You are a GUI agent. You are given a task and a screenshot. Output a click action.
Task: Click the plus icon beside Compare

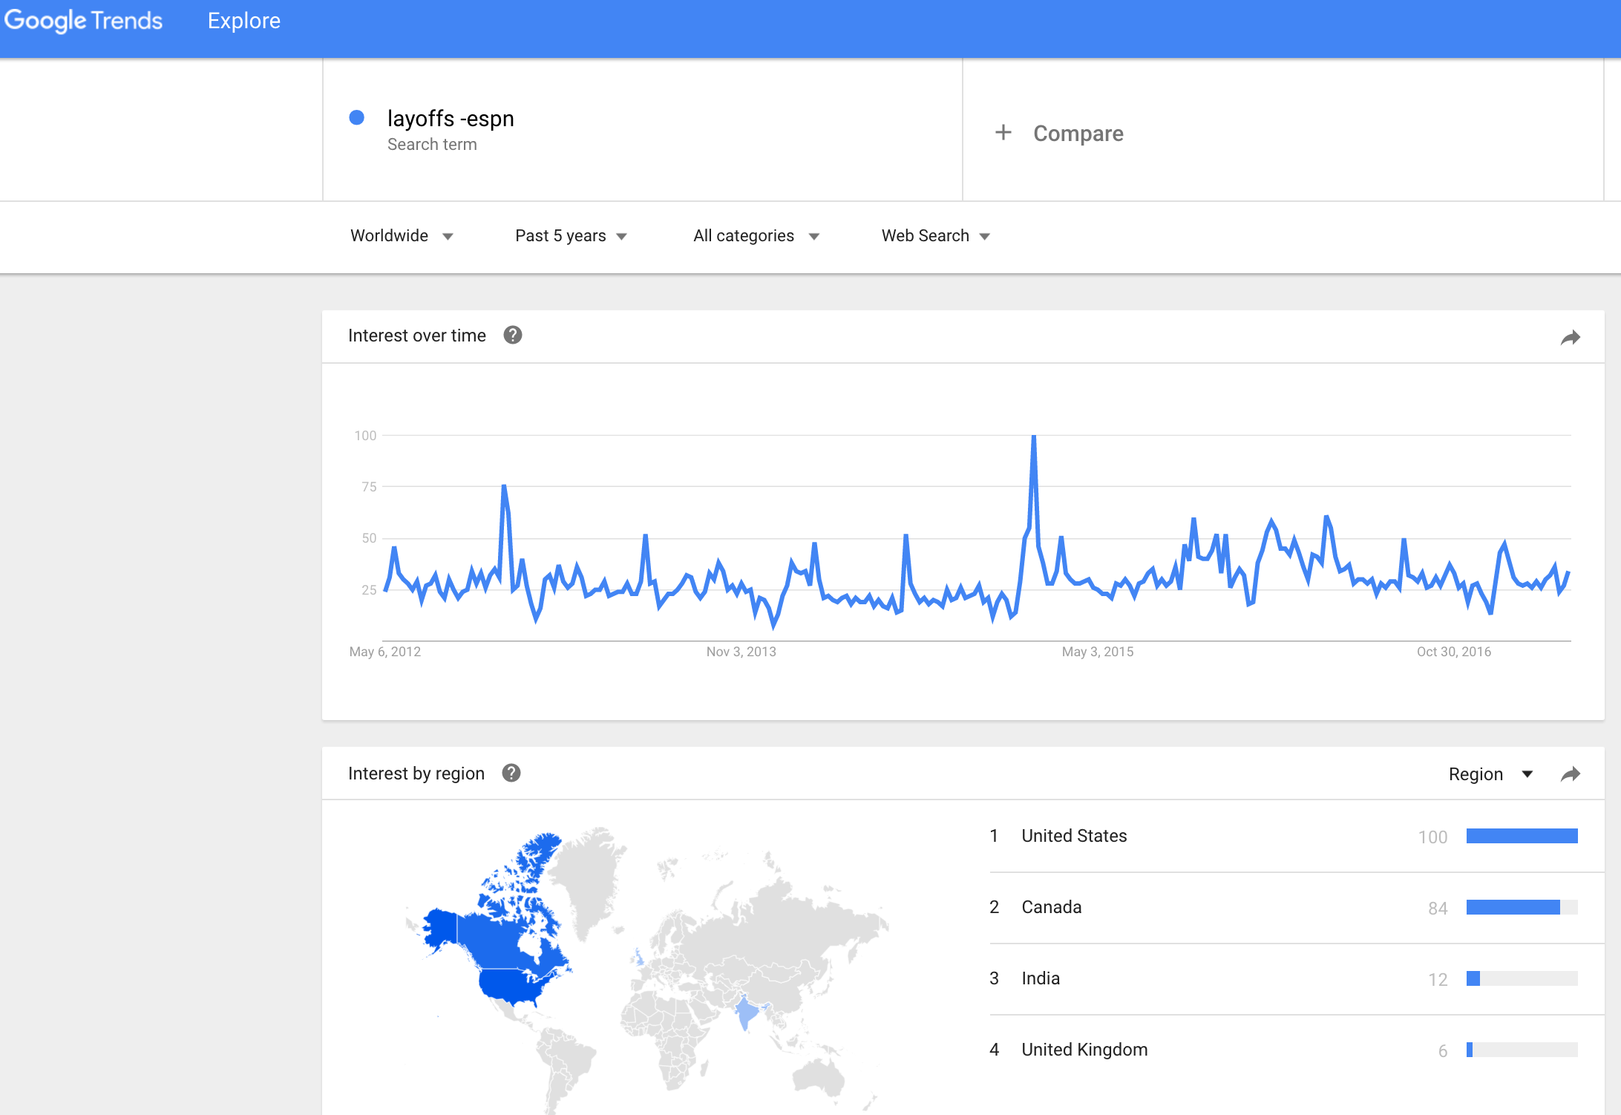tap(1003, 133)
